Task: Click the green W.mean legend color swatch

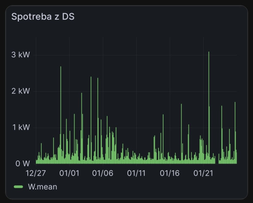Action: (19, 187)
